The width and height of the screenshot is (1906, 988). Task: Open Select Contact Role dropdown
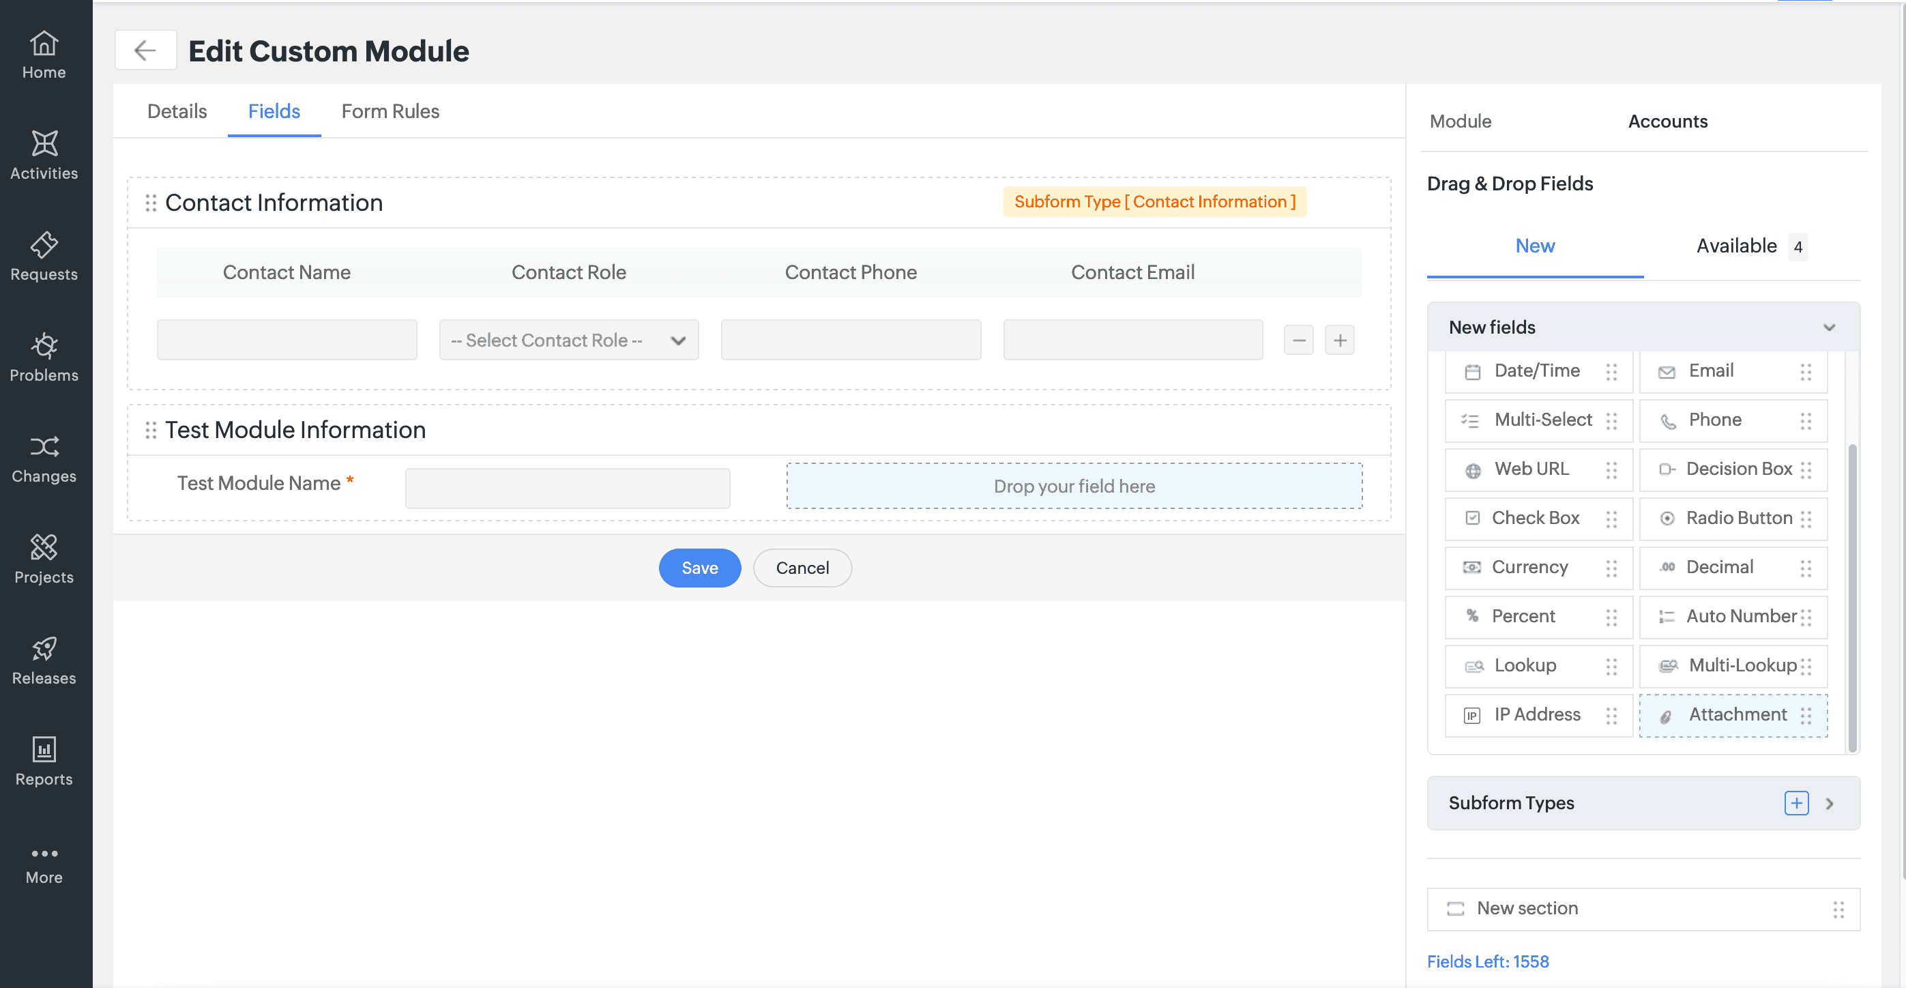tap(568, 340)
